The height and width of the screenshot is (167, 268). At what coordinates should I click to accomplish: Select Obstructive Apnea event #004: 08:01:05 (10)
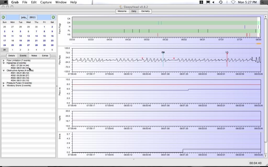pyautogui.click(x=20, y=81)
